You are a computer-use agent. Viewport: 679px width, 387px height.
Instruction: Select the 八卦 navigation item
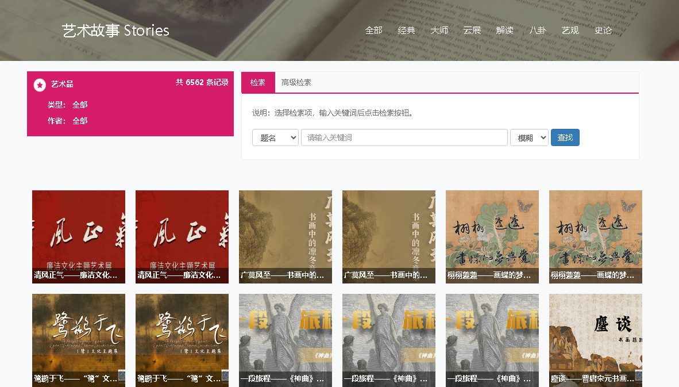(x=538, y=30)
